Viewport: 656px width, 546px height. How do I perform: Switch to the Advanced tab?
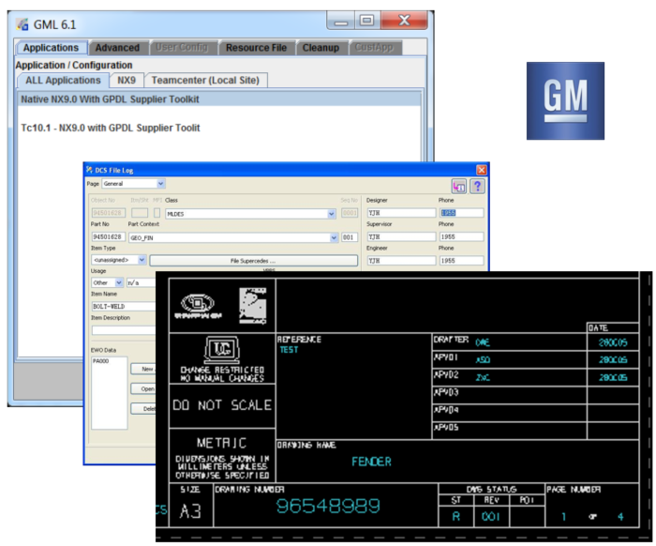pos(117,48)
